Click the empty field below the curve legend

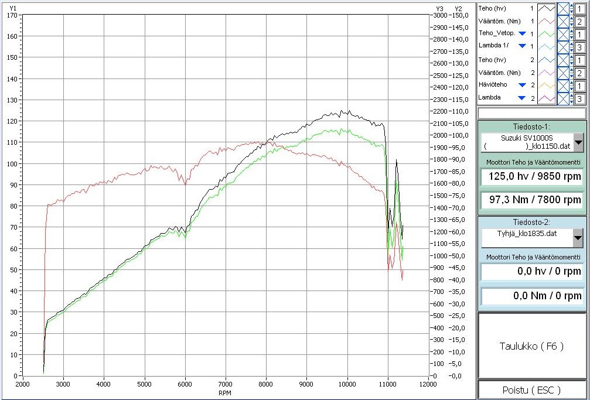531,113
